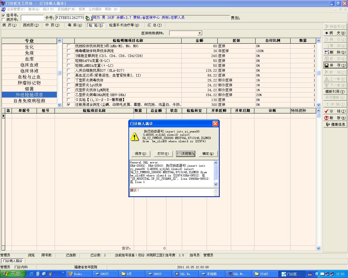Click down arrow of lower order grid scrollbar

[x=318, y=248]
